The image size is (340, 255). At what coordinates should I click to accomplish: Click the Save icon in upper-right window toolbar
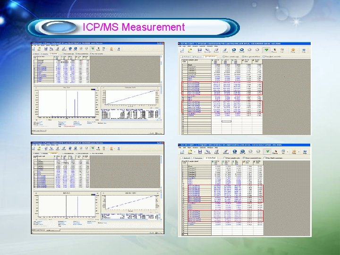click(x=200, y=51)
